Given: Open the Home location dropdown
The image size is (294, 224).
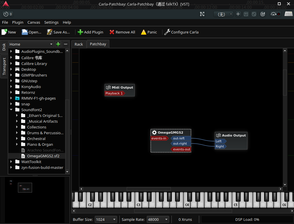Looking at the screenshot, I should point(31,44).
